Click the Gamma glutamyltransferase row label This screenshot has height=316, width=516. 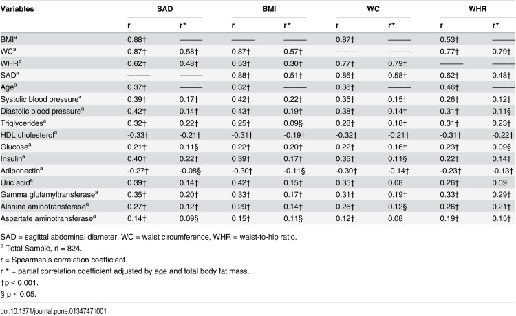[49, 195]
